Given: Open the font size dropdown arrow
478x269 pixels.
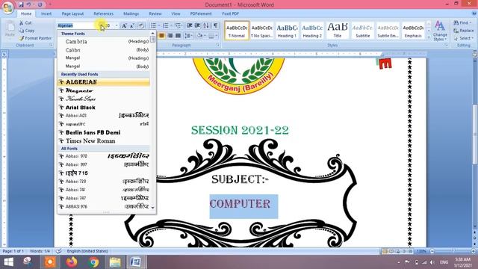Looking at the screenshot, I should (x=117, y=25).
